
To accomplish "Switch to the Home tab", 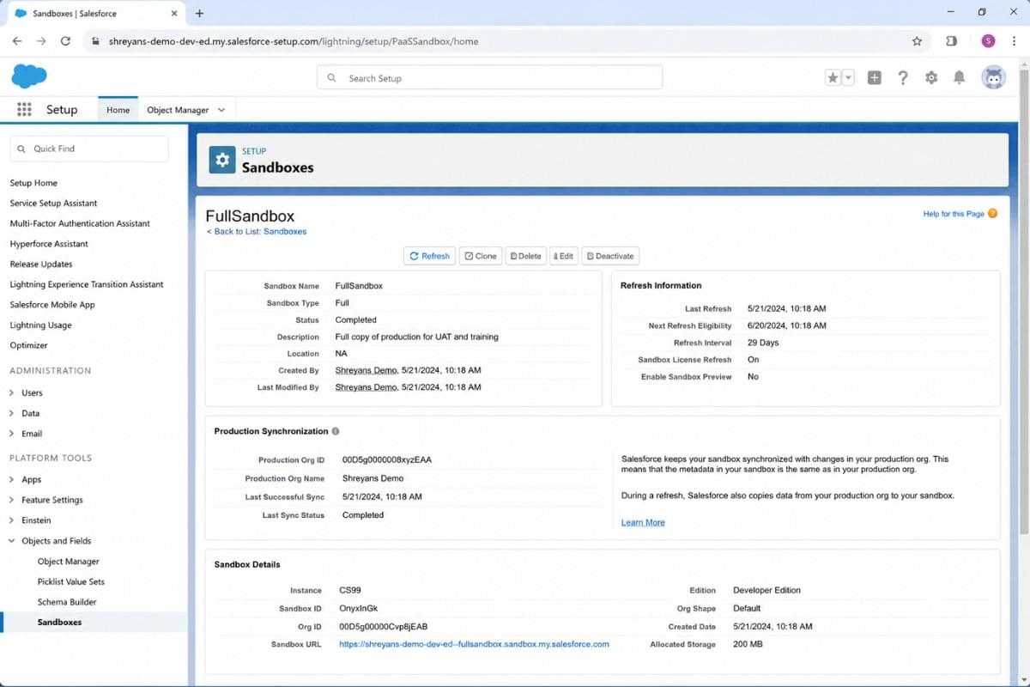I will click(x=118, y=110).
